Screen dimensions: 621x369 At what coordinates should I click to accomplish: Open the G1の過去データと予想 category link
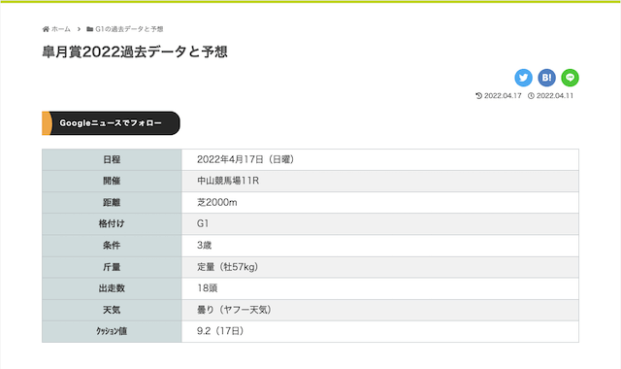click(129, 29)
